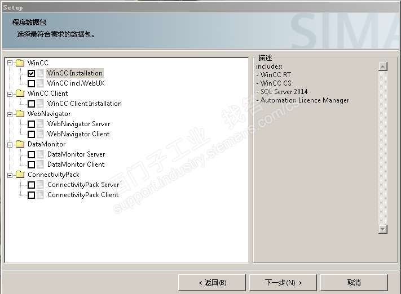Enable the ConnectivityPack Server checkbox

31,185
